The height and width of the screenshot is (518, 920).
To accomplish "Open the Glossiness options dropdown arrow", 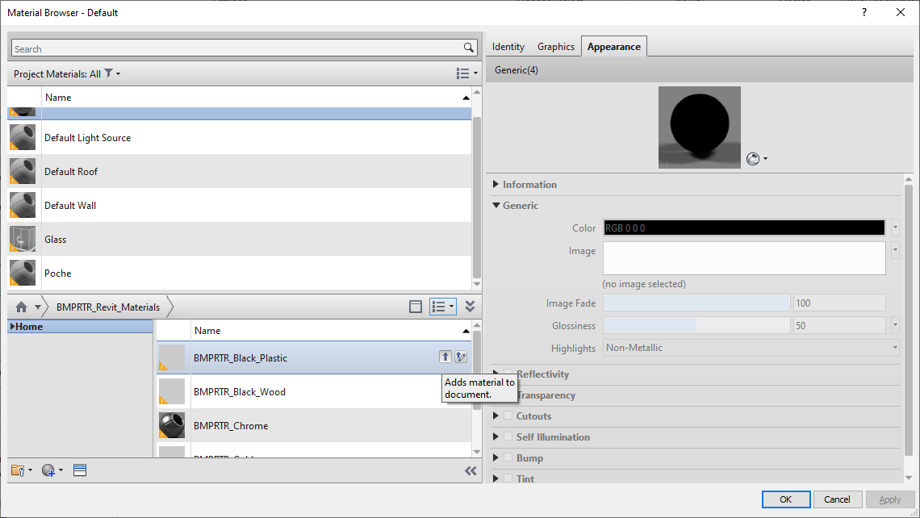I will pyautogui.click(x=895, y=324).
